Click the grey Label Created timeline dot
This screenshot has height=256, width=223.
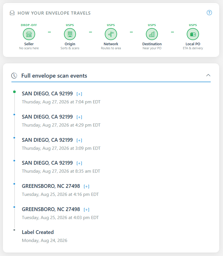(x=14, y=230)
